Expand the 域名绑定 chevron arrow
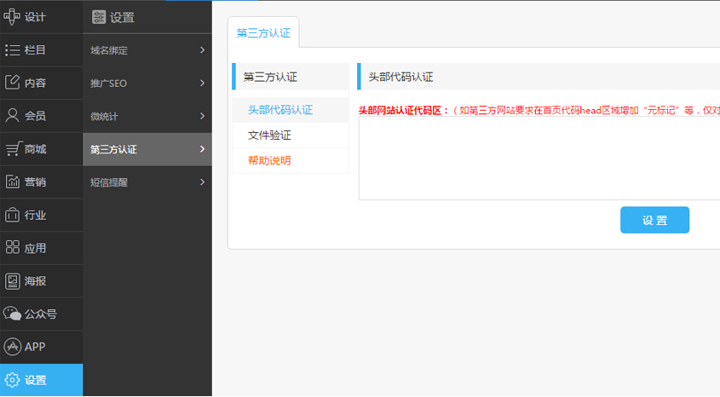The image size is (720, 397). point(202,50)
